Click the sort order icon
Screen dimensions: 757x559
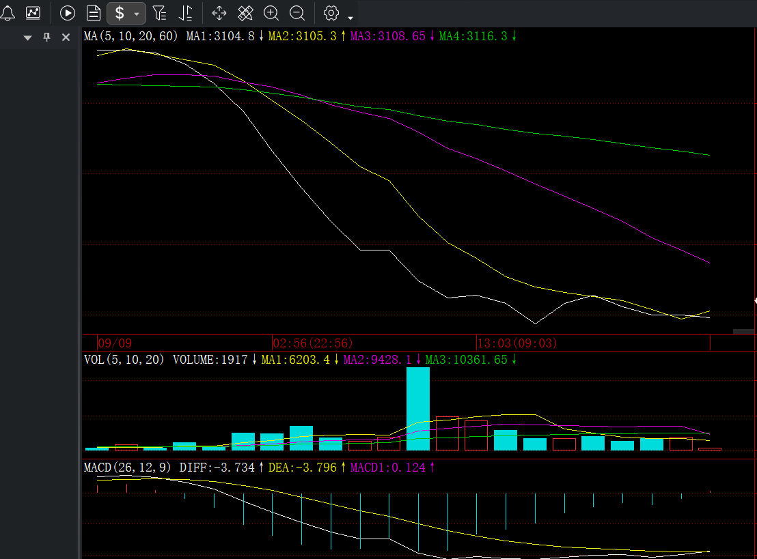point(185,13)
